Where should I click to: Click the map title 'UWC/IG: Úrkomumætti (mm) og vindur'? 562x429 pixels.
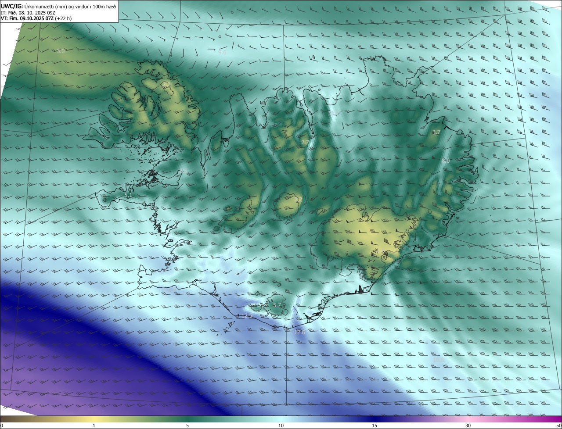[58, 6]
